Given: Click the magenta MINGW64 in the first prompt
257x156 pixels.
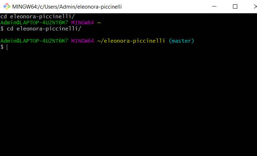Looking at the screenshot, I should pos(82,23).
